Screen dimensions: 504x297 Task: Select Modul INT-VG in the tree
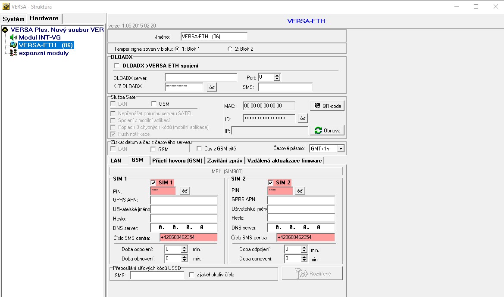pyautogui.click(x=39, y=37)
